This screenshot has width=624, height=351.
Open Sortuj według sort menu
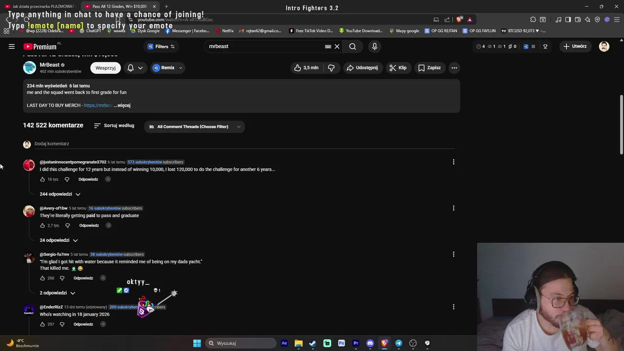pyautogui.click(x=114, y=126)
